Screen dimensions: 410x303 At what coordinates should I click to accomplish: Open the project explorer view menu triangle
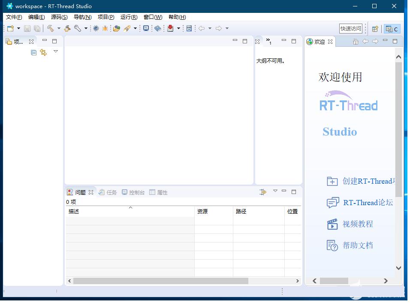pyautogui.click(x=56, y=51)
